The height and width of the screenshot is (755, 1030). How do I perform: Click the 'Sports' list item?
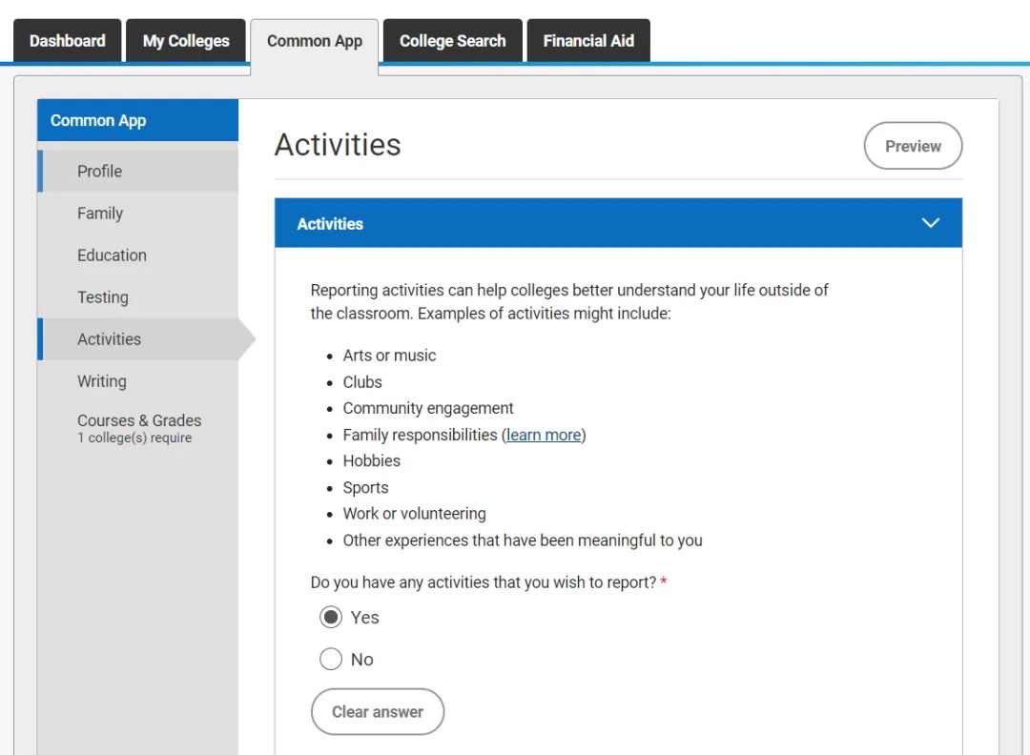click(365, 488)
